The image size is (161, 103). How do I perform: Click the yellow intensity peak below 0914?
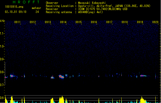pyautogui.click(x=62, y=99)
